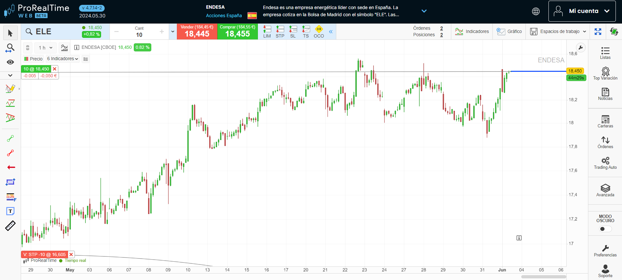This screenshot has width=622, height=280.
Task: Select the SL stop loss icon
Action: 293,32
